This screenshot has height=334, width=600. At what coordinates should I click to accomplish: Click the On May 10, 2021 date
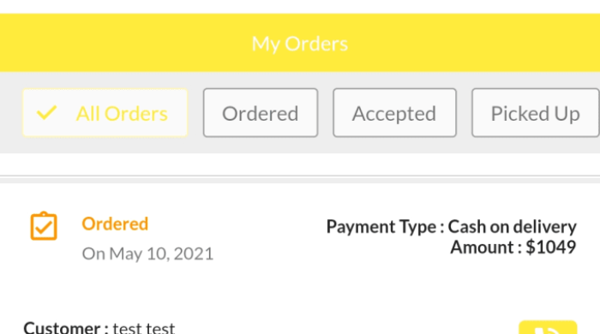(x=147, y=253)
